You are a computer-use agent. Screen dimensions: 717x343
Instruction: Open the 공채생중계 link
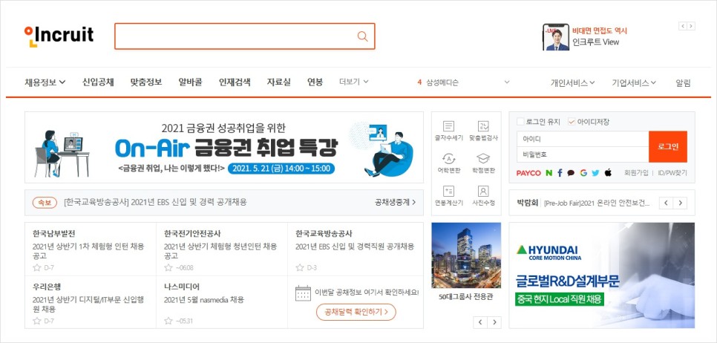tap(395, 202)
